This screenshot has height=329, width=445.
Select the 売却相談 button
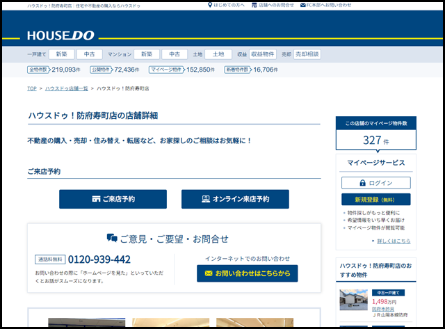[x=307, y=54]
